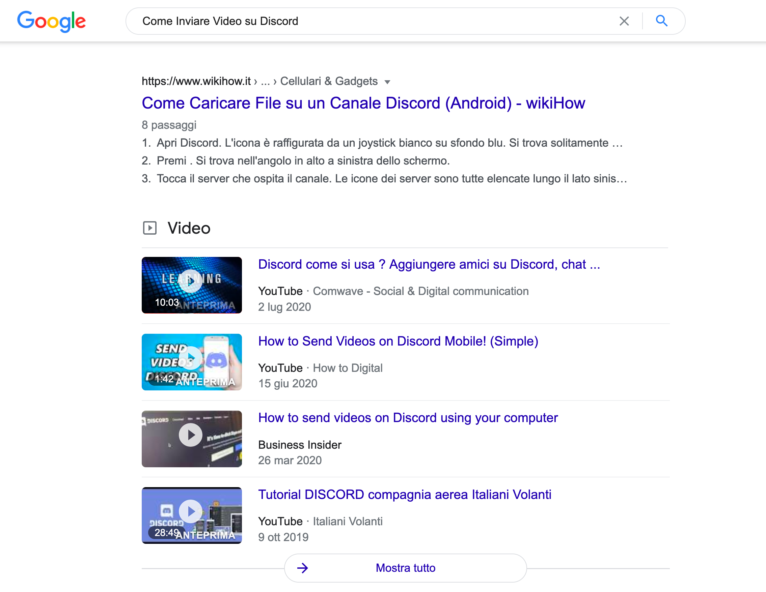
Task: Play the 1:42 Send Videos thumbnail
Action: tap(192, 362)
